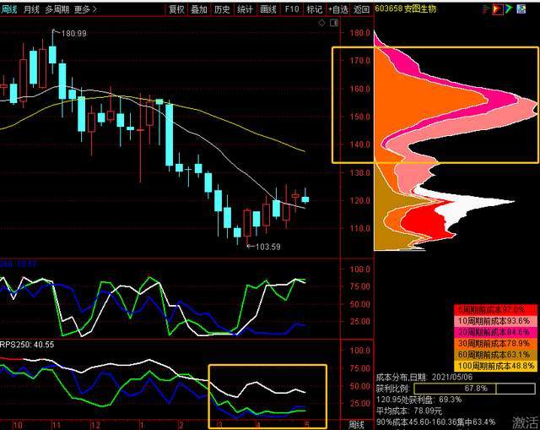540x430 pixels.
Task: Click the 周线 period label at bottom right
Action: pos(356,424)
